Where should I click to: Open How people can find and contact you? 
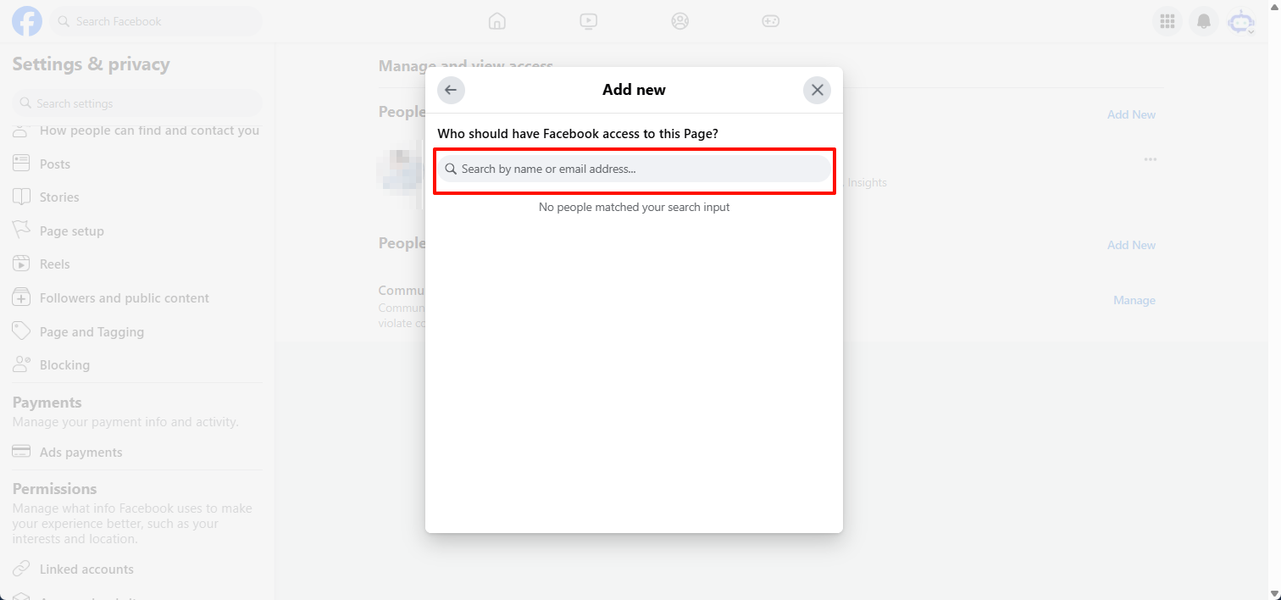click(x=136, y=131)
